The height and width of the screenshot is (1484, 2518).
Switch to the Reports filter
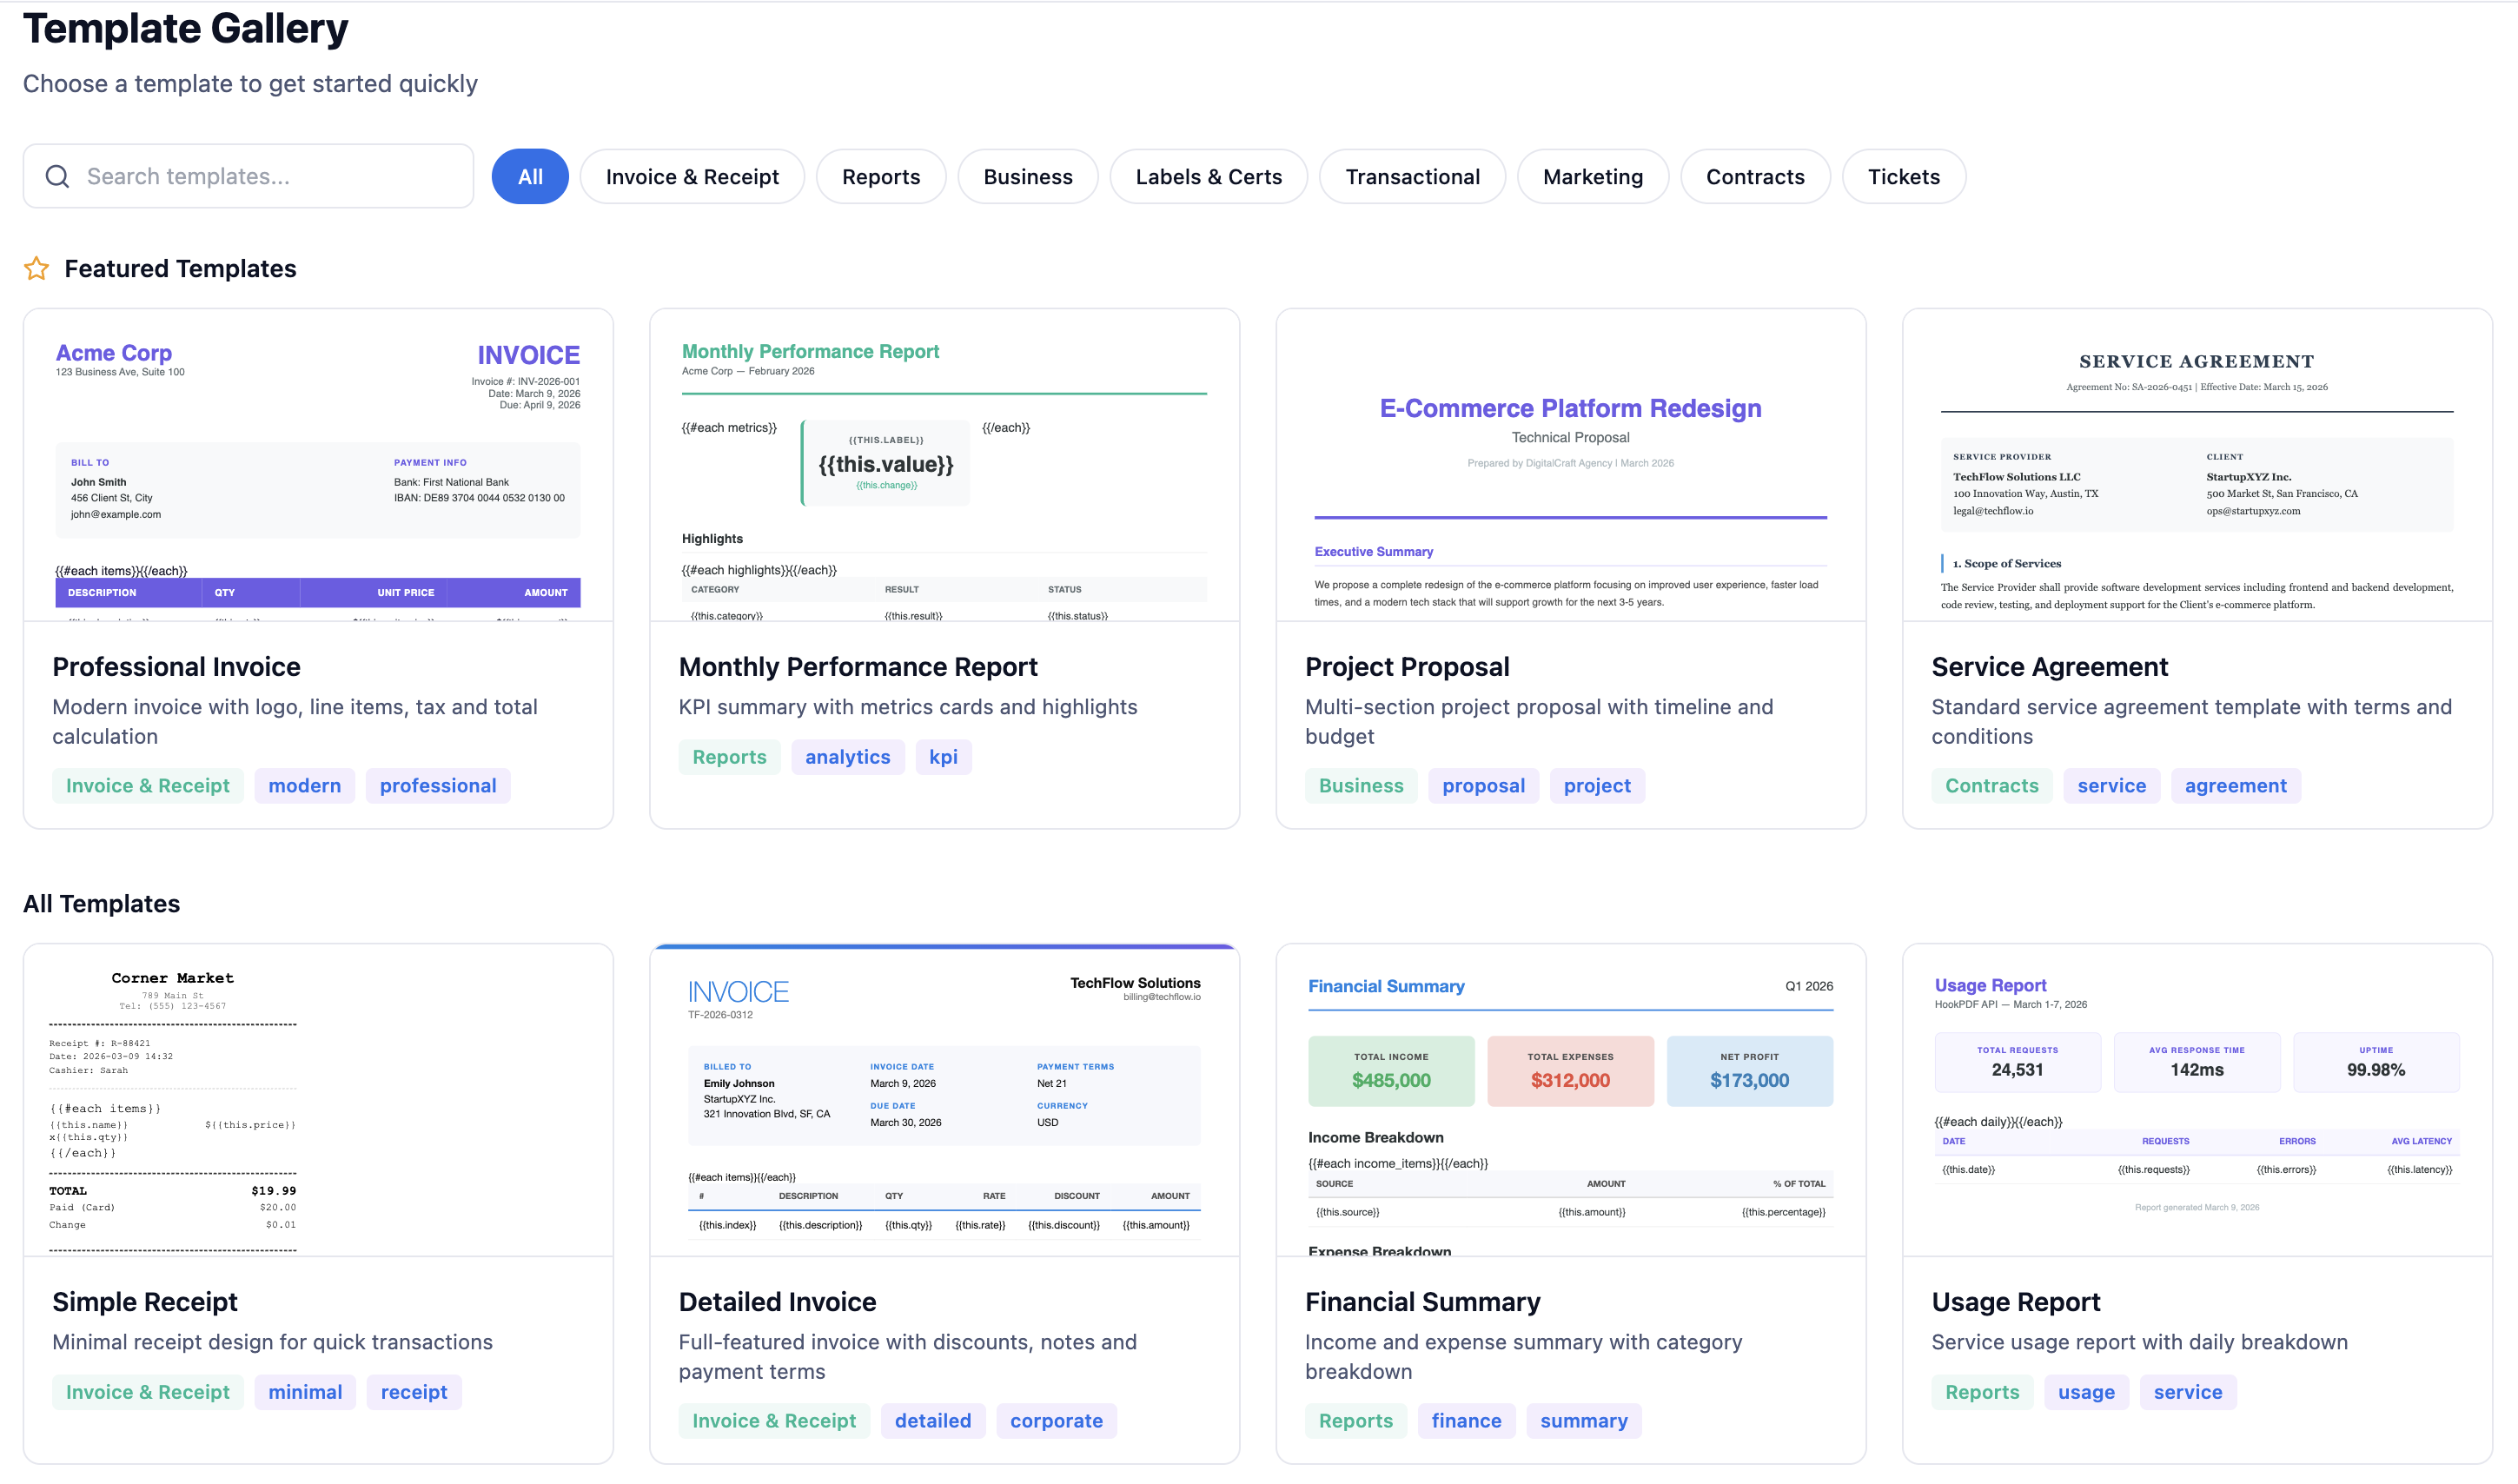880,177
